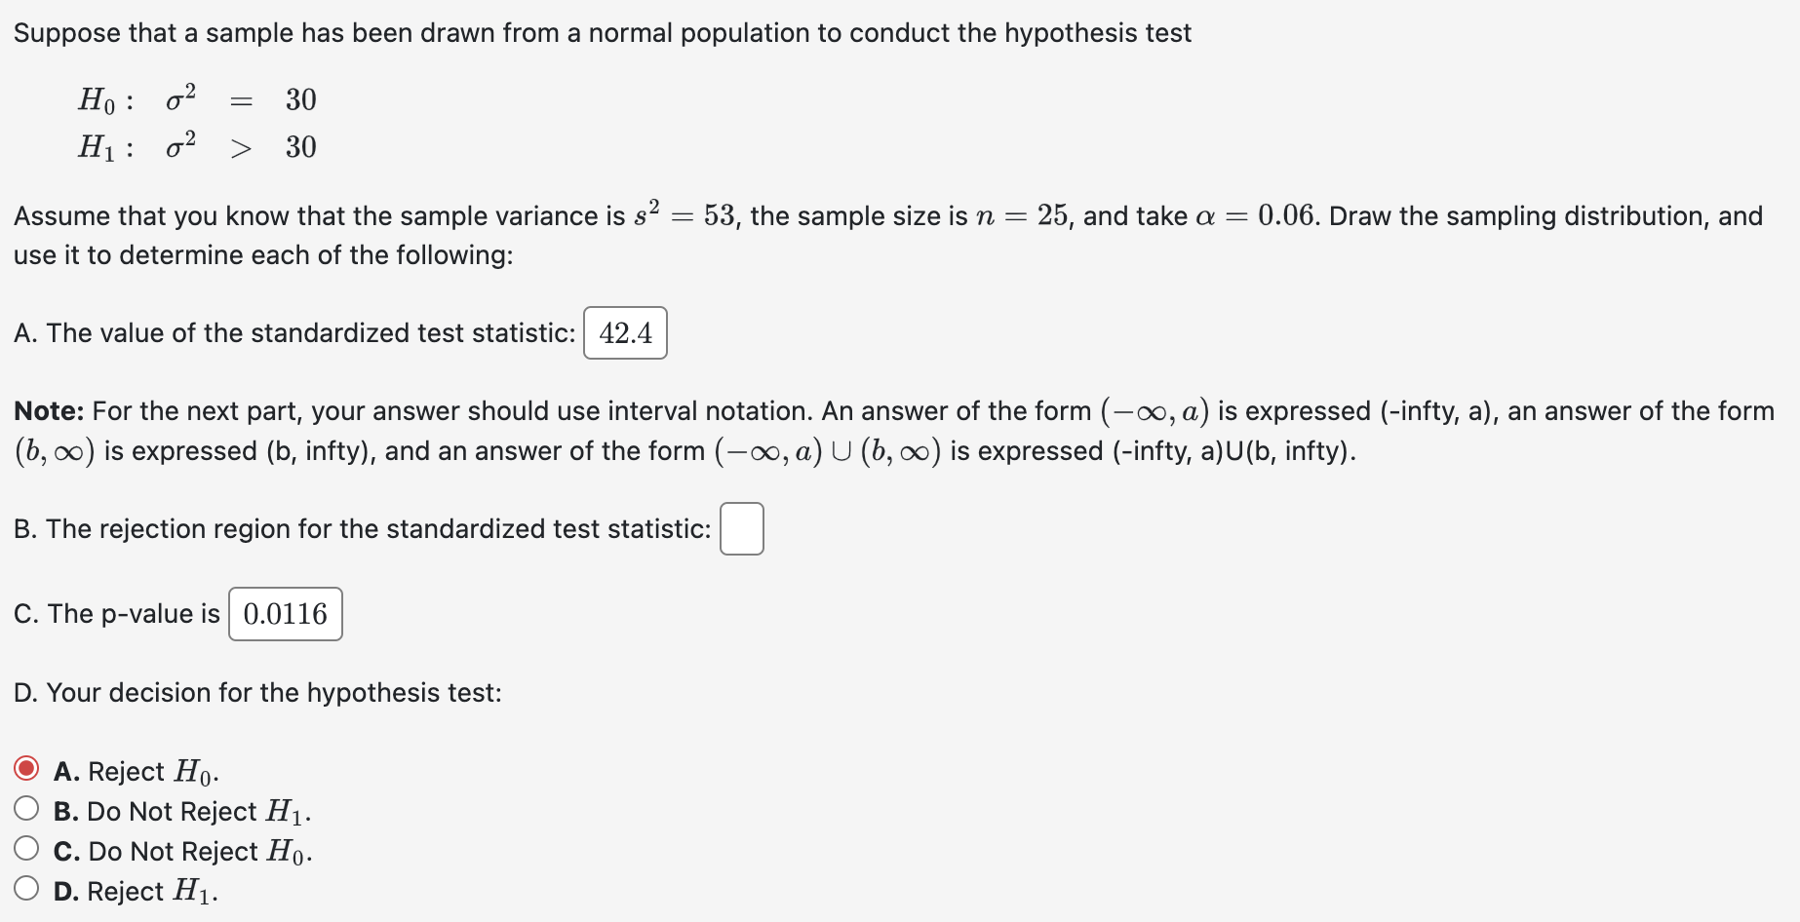Screen dimensions: 1800x922
Task: Click the unselected radio beside Do Not Reject H1
Action: coord(26,808)
